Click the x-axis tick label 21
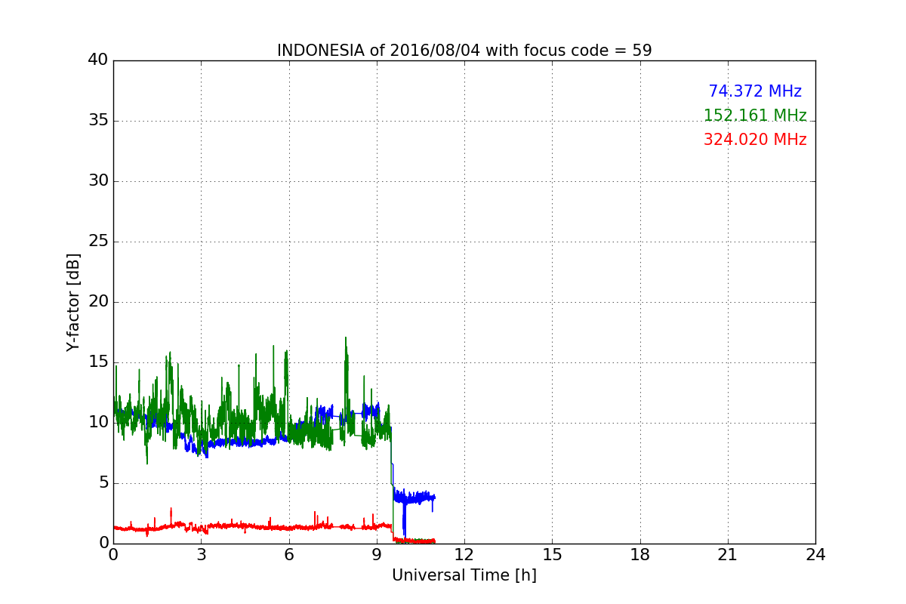 click(x=728, y=555)
